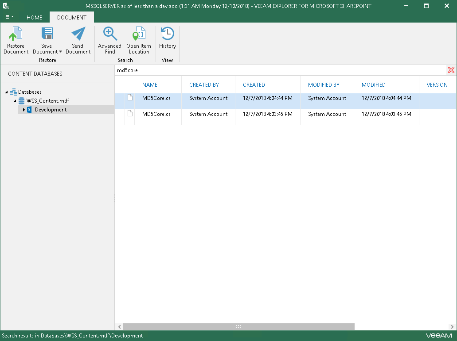Open the Save Document dropdown arrow

[x=60, y=52]
